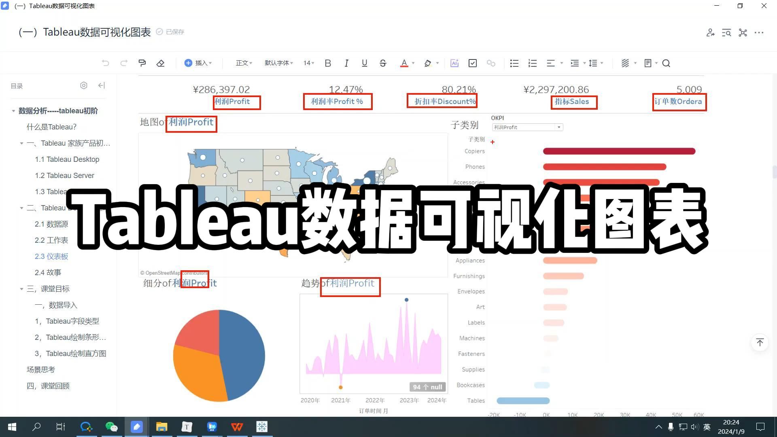Click the Strikethrough formatting icon
This screenshot has width=777, height=437.
(382, 64)
